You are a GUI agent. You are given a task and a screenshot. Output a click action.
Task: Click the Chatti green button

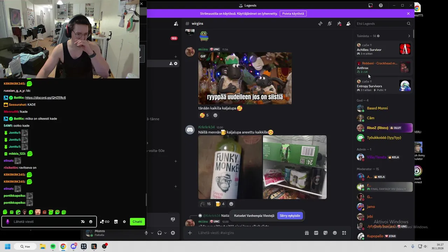pos(137,222)
